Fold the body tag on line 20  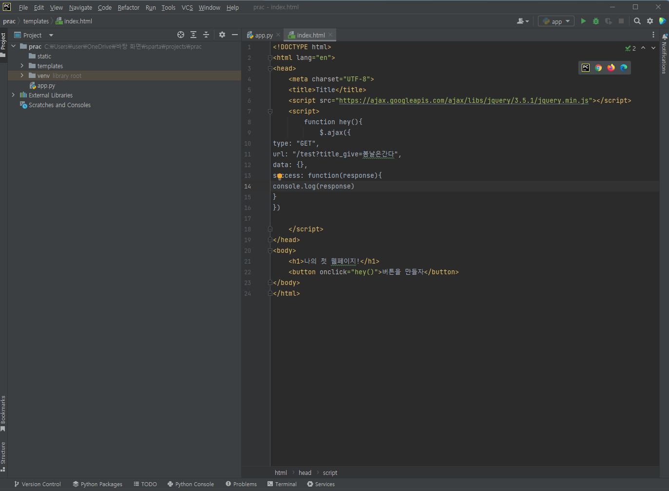click(270, 250)
